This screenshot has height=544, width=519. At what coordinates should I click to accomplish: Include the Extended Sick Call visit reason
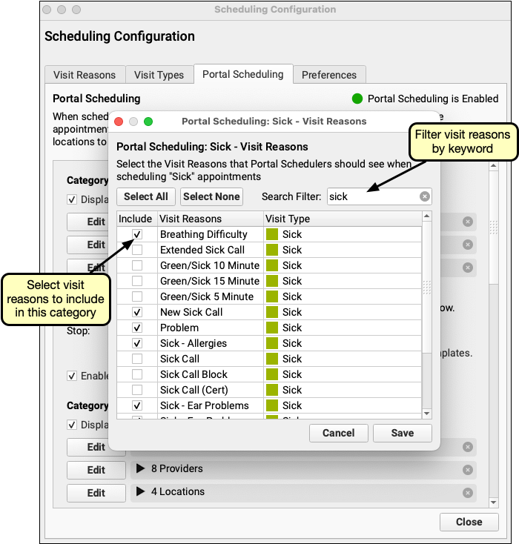click(137, 250)
